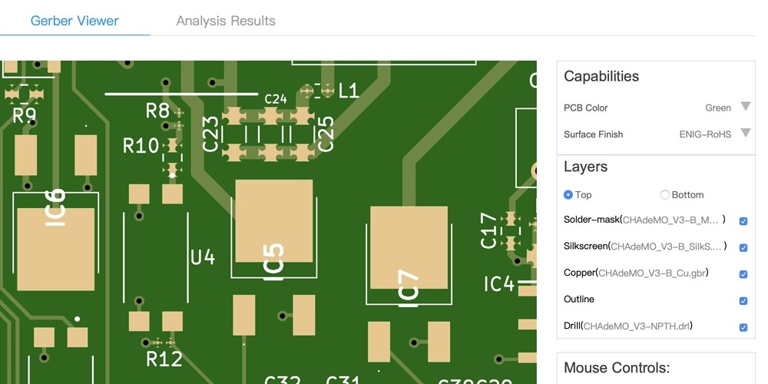768x384 pixels.
Task: Select the Bottom layer radio button
Action: [x=665, y=195]
